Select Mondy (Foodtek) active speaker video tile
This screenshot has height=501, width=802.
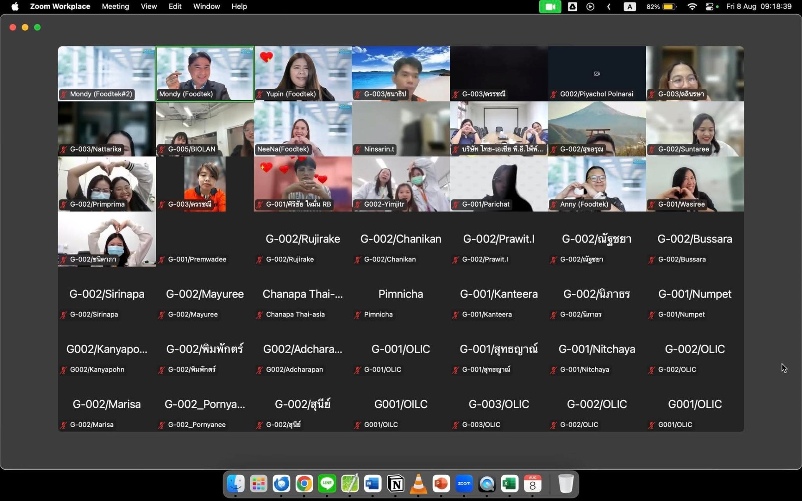[205, 73]
